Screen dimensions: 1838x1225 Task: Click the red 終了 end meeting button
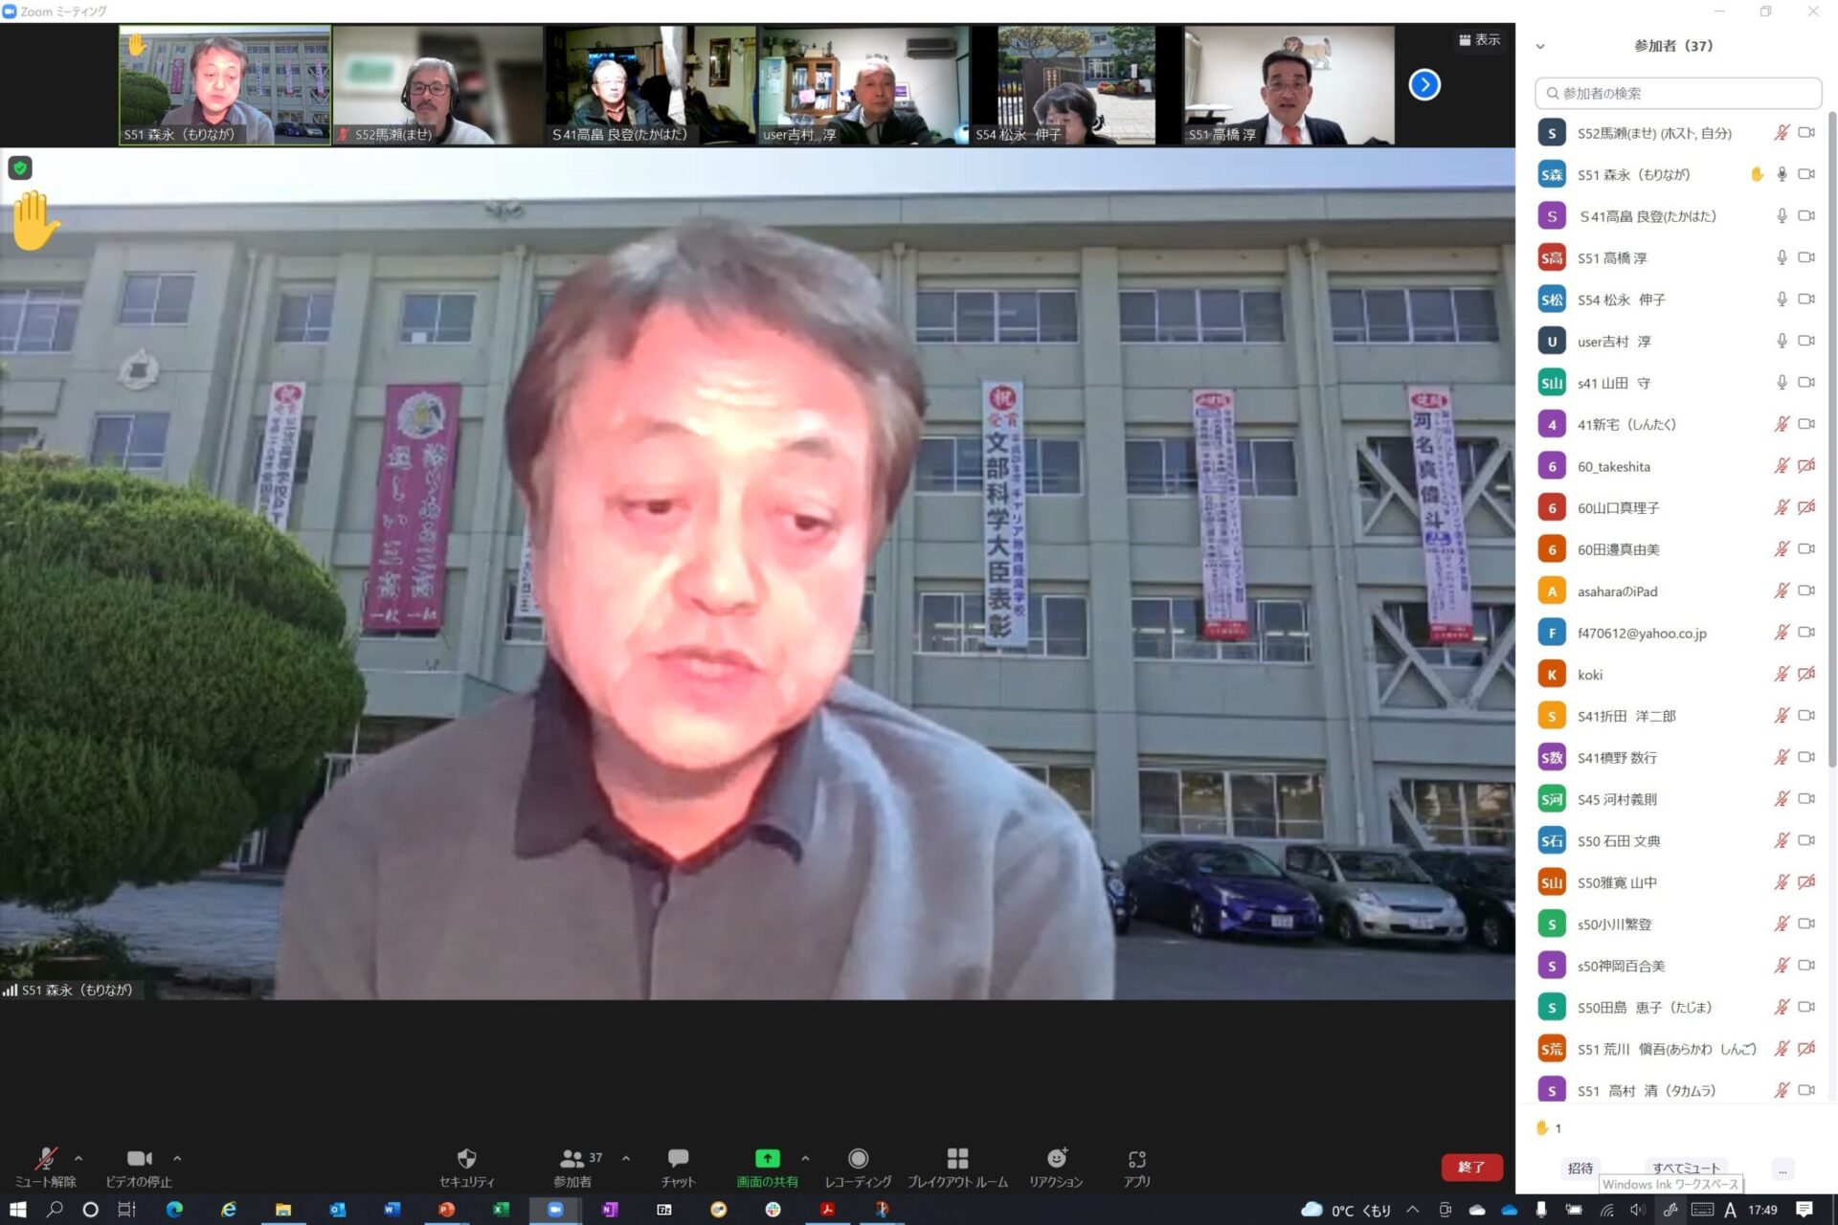click(x=1471, y=1168)
